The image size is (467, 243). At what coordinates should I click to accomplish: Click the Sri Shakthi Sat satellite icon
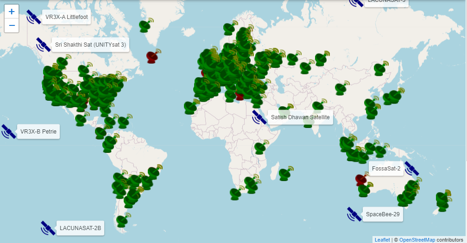pos(43,44)
